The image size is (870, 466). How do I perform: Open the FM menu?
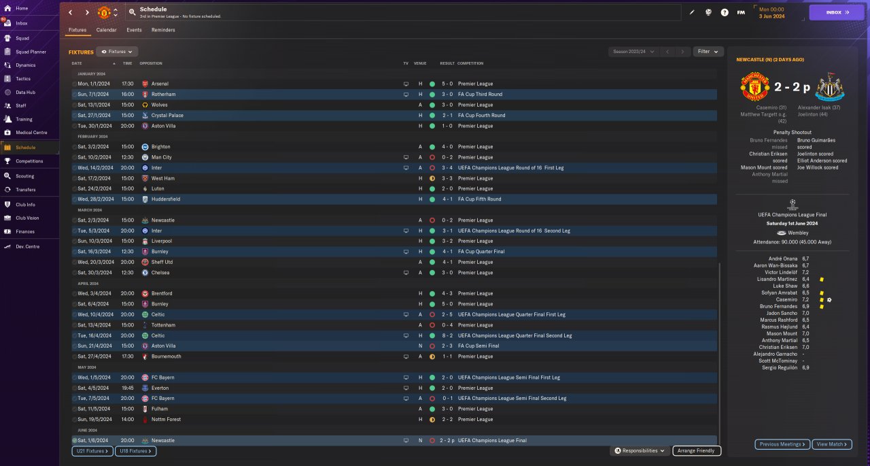(741, 12)
